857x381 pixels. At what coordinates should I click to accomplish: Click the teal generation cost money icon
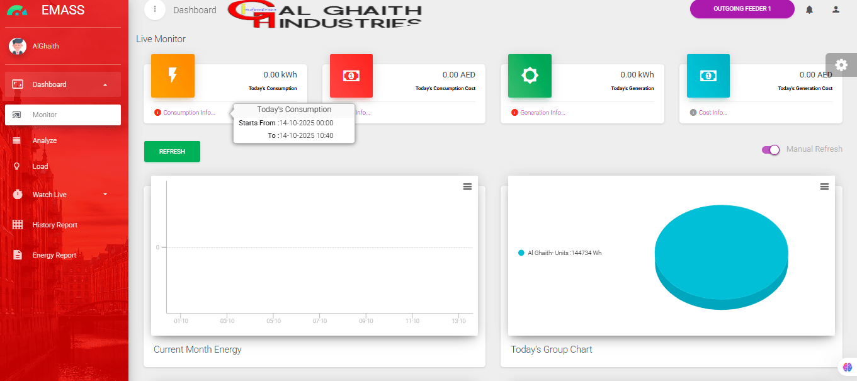[708, 76]
